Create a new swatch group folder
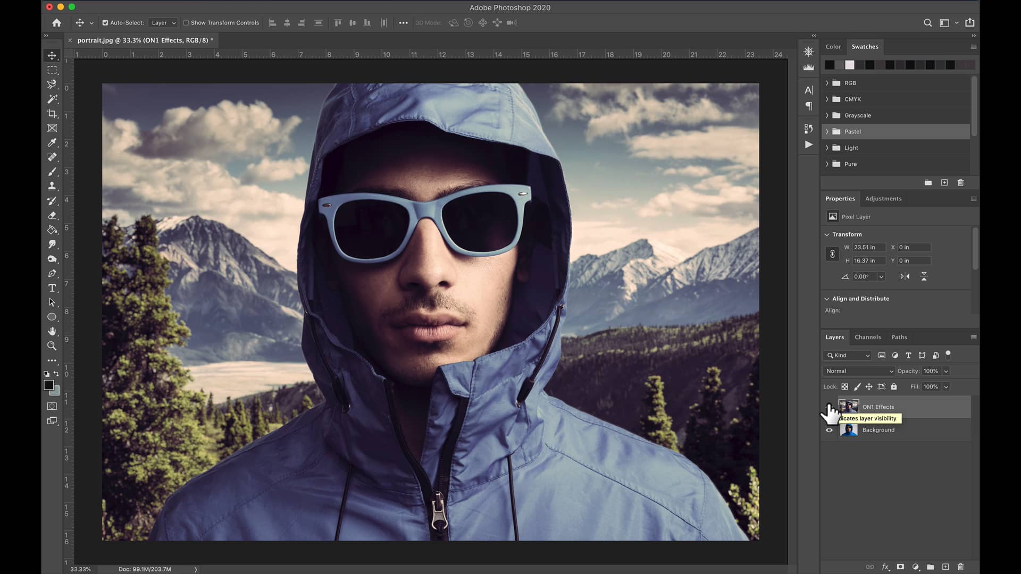This screenshot has height=574, width=1021. tap(928, 182)
